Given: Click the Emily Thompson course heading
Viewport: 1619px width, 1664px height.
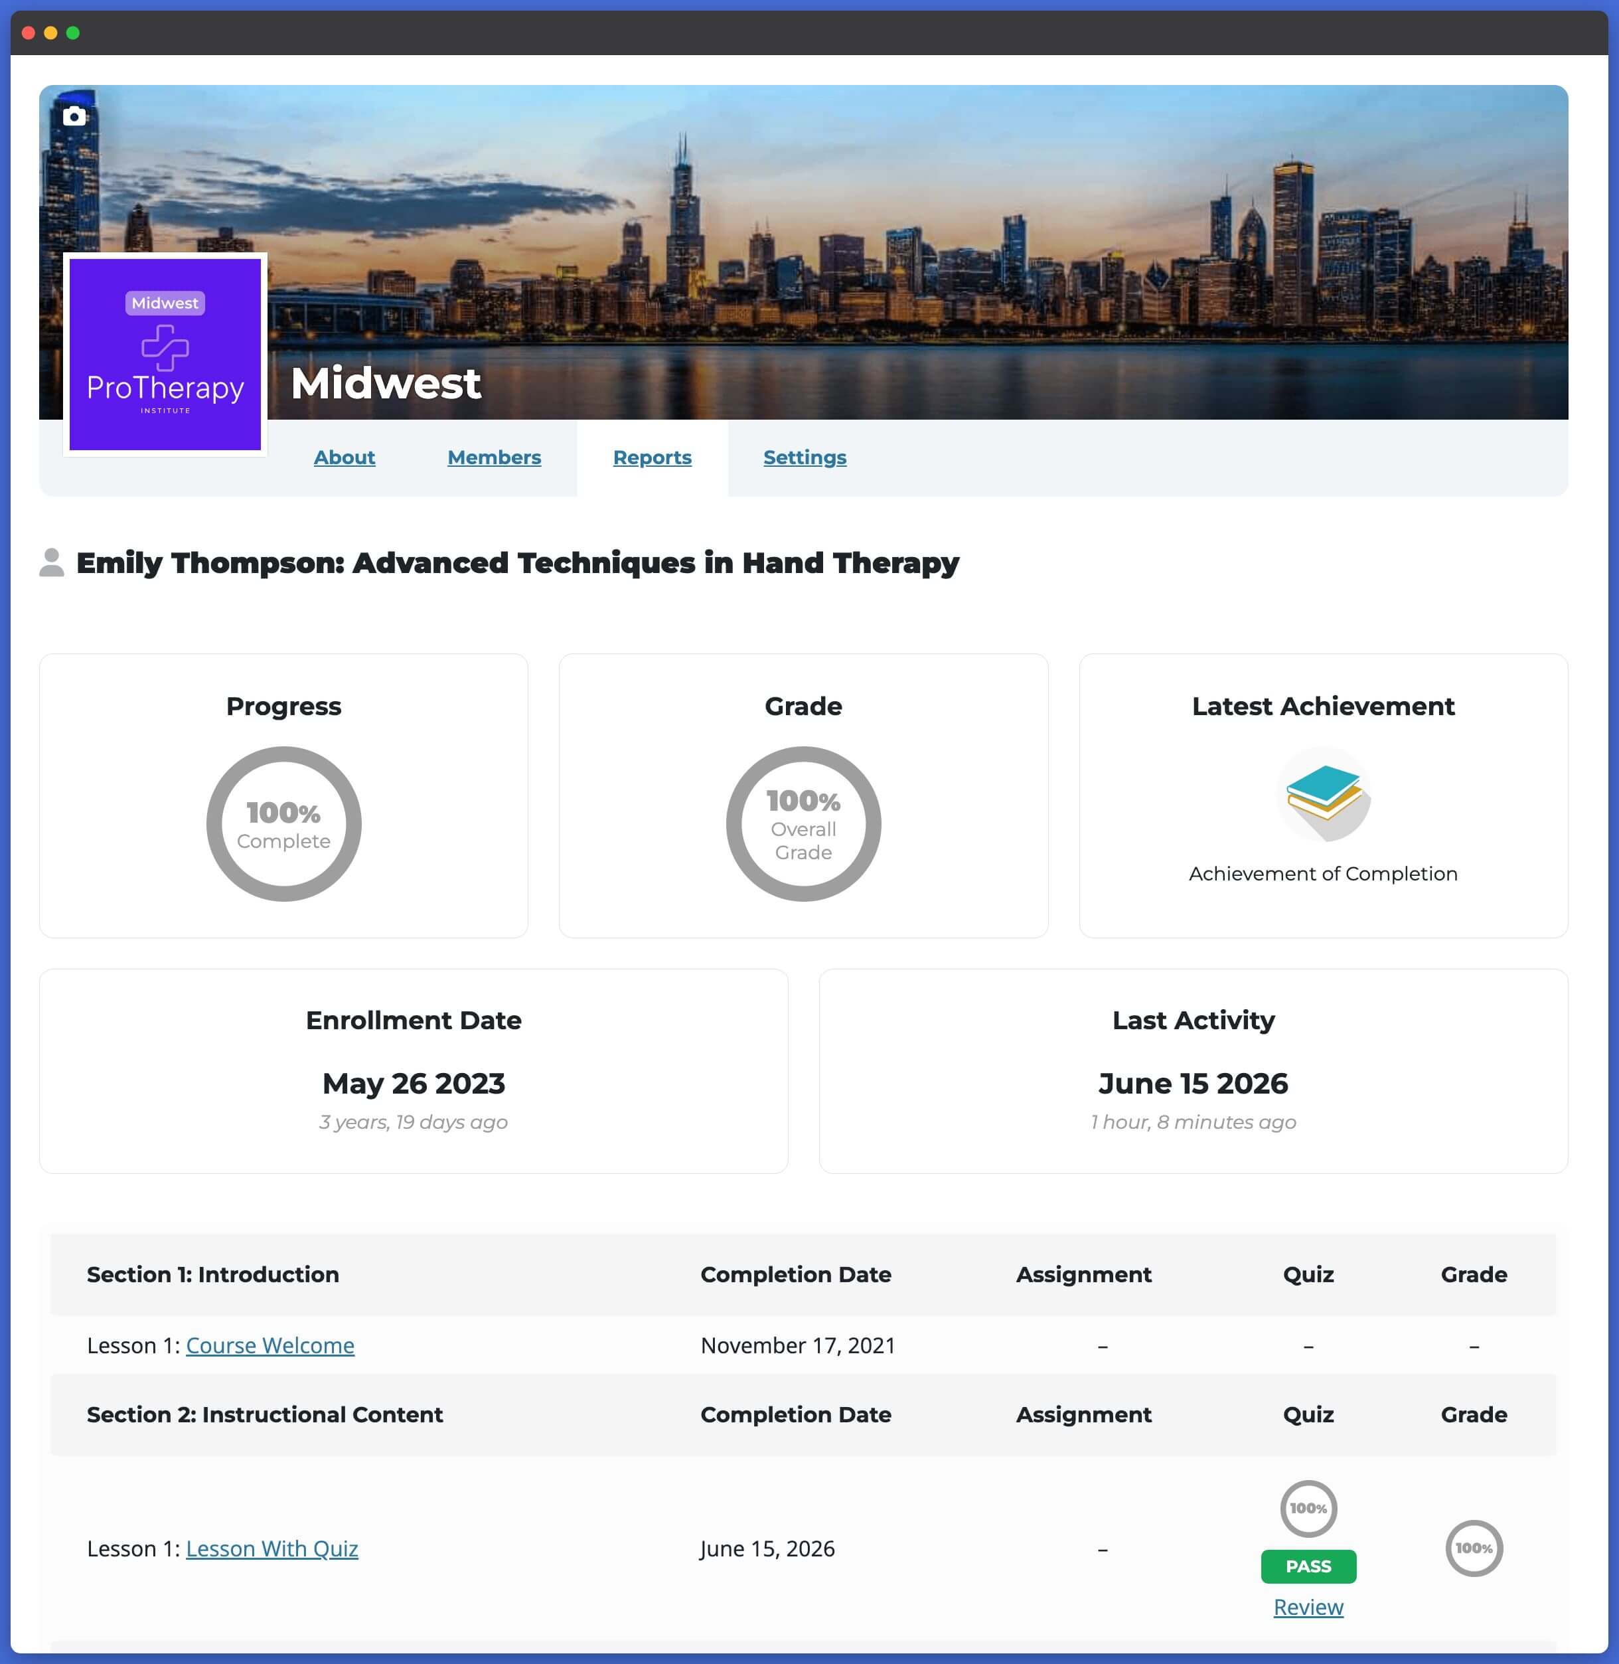Looking at the screenshot, I should click(518, 563).
